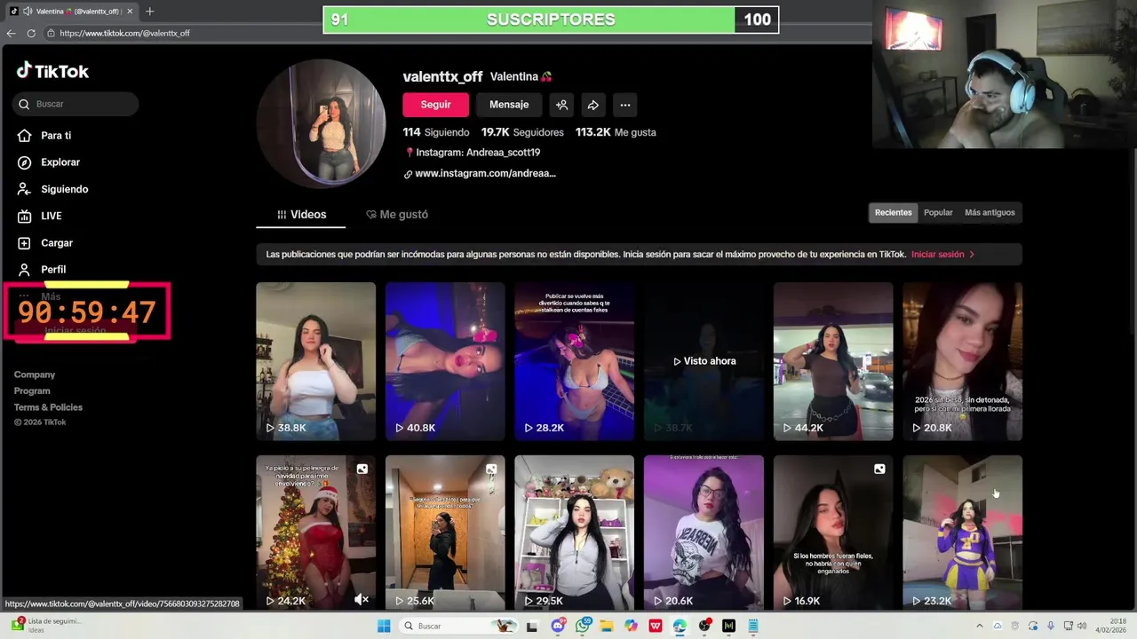
Task: Click the Program footer link
Action: (x=32, y=390)
